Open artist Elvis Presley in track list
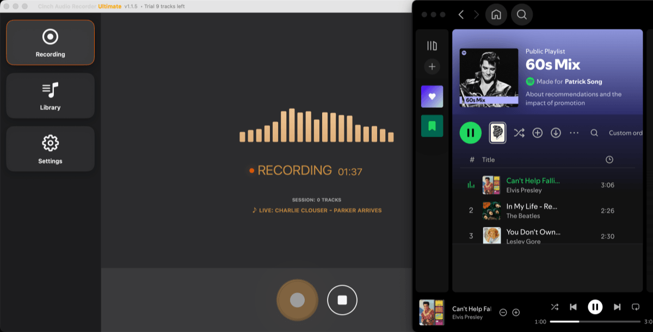This screenshot has width=653, height=332. 524,190
